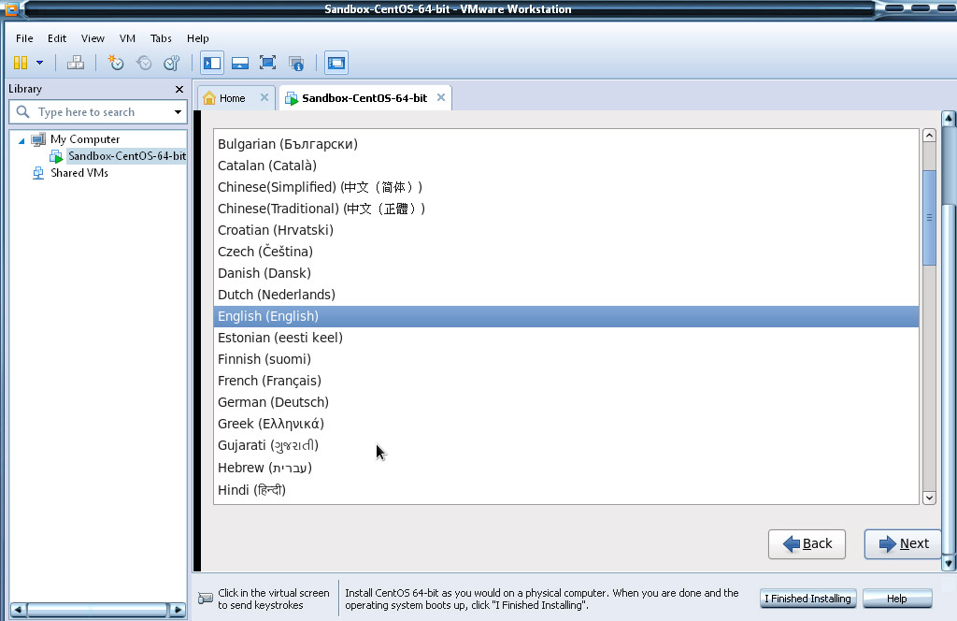Image resolution: width=957 pixels, height=621 pixels.
Task: Click the language list scrollbar thumb
Action: [x=929, y=217]
